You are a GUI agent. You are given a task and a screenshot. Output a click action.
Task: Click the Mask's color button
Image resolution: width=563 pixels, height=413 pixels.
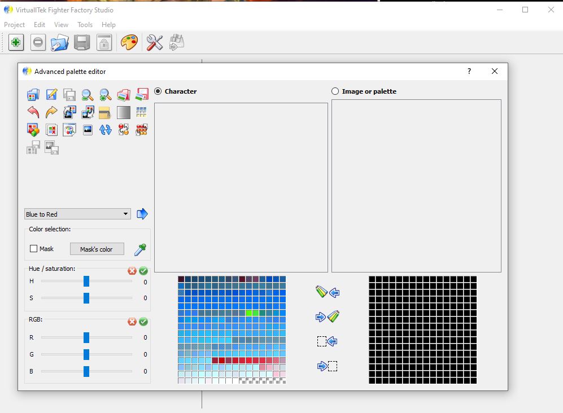pos(97,249)
